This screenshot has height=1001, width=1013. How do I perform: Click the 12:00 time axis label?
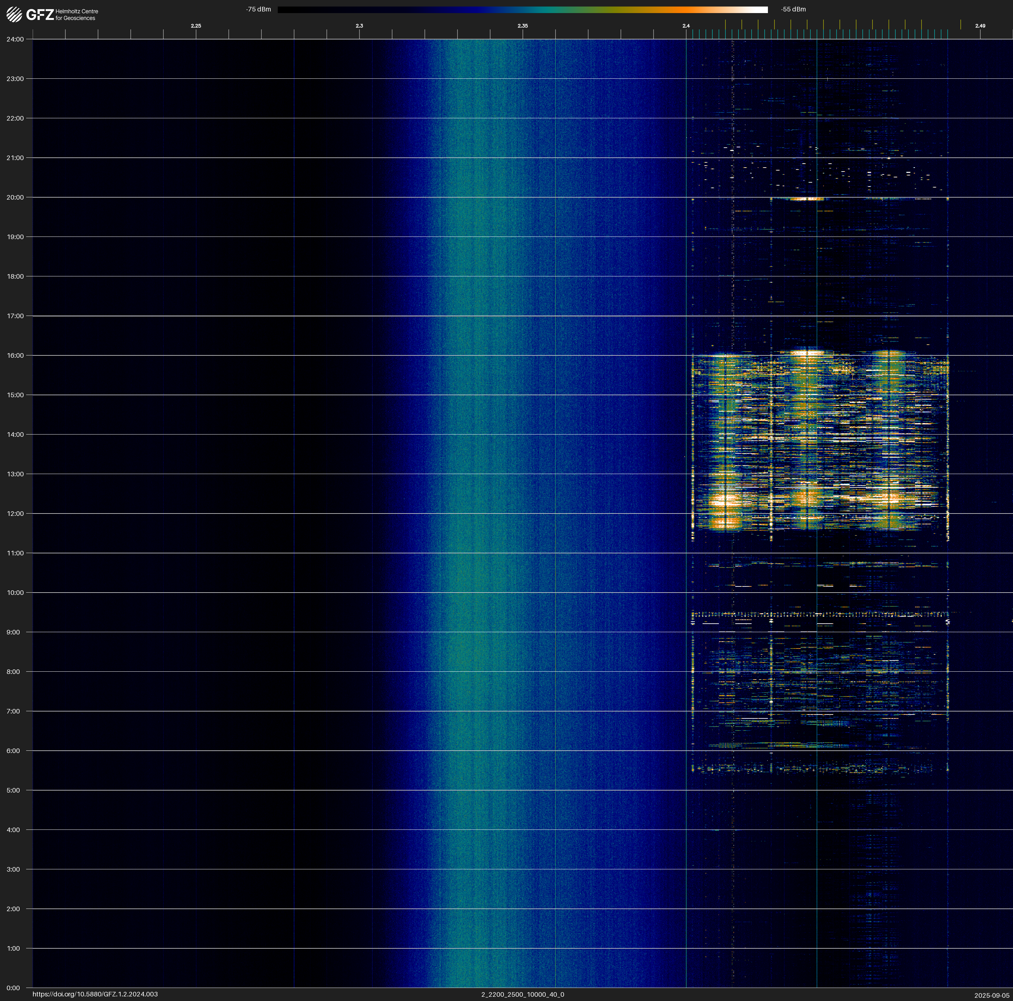[15, 514]
